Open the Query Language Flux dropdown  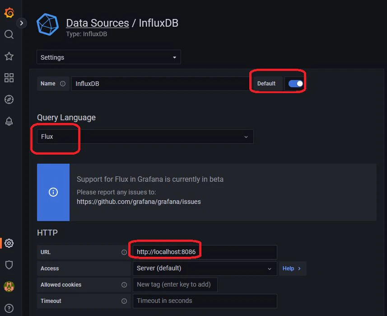[145, 137]
